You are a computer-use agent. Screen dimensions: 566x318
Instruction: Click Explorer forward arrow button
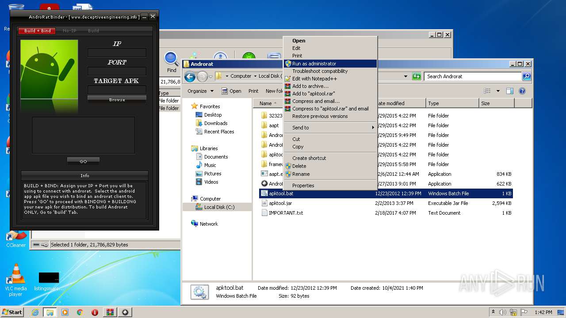pyautogui.click(x=202, y=77)
